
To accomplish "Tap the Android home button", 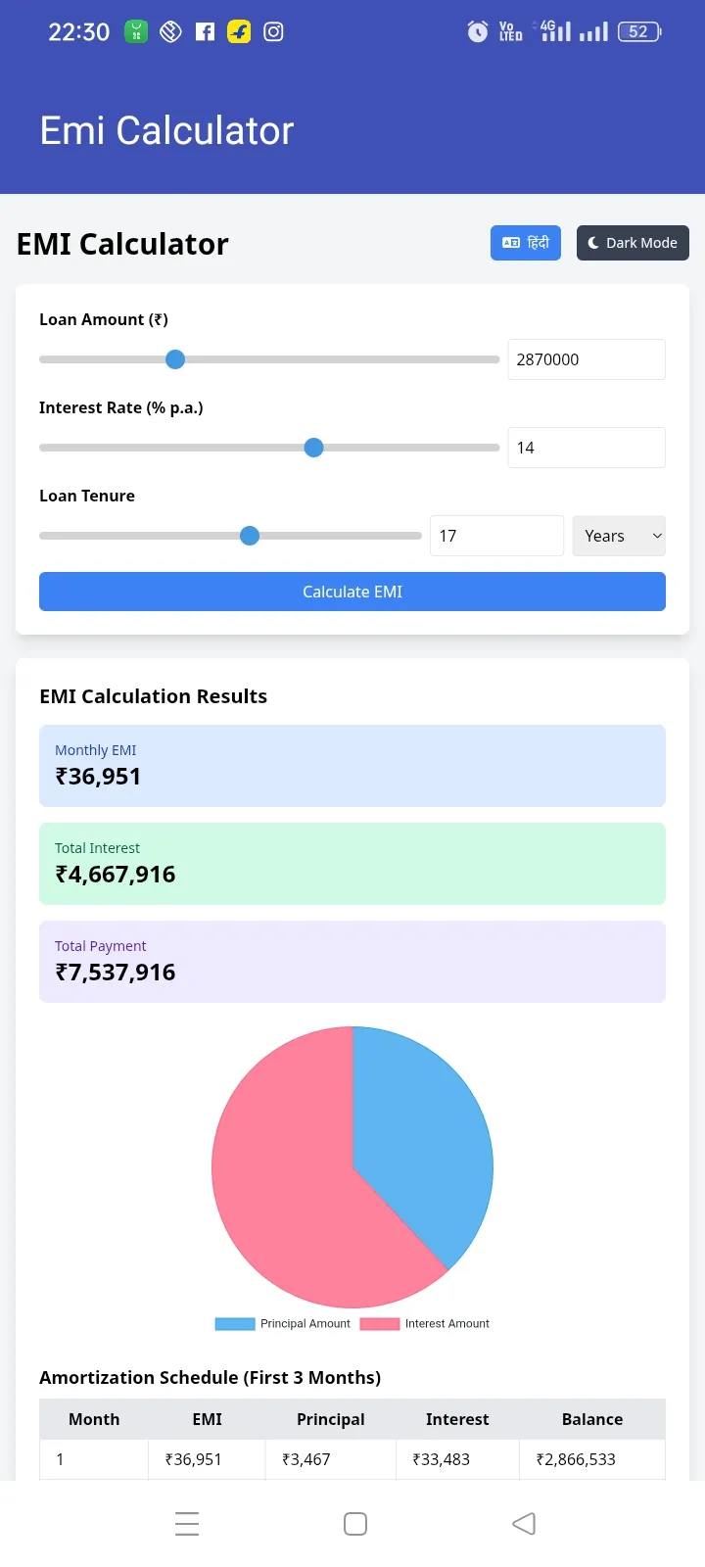I will point(355,1524).
